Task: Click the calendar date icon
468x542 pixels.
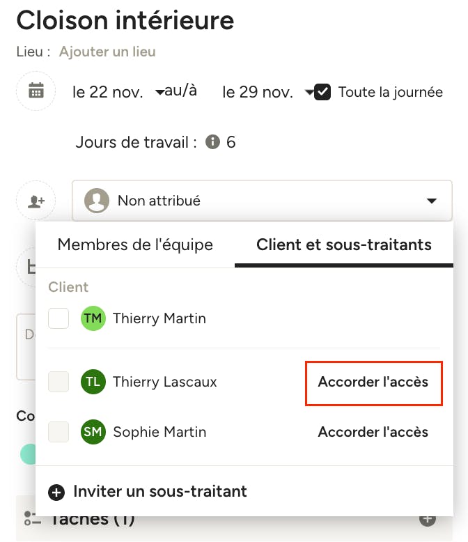Action: point(36,91)
